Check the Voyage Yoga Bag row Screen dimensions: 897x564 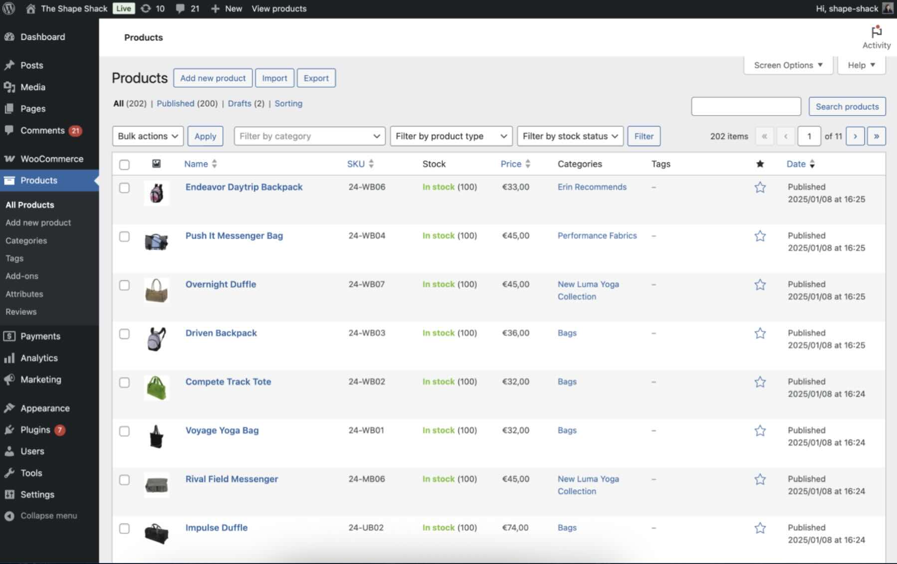click(124, 431)
